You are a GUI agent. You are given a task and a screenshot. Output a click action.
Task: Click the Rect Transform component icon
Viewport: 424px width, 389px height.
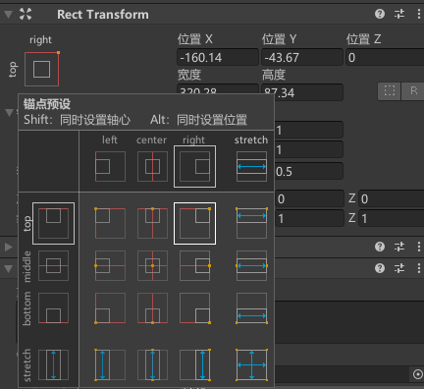point(26,14)
